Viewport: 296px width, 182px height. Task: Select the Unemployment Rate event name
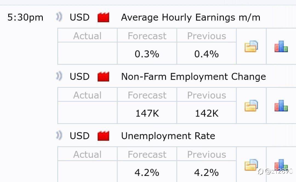click(x=168, y=136)
